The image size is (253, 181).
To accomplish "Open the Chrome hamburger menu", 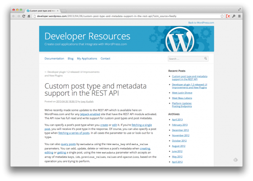I will point(240,16).
